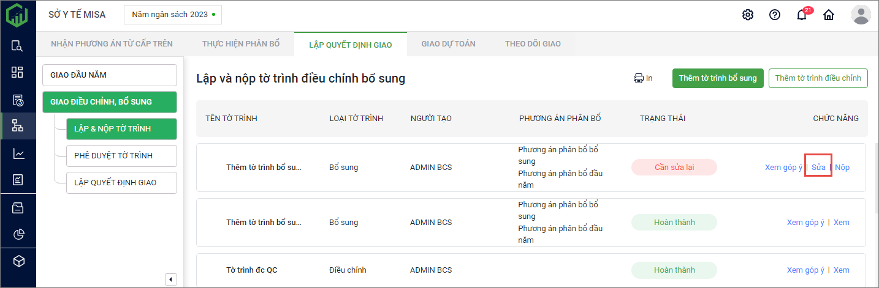Click the pie chart icon in sidebar
The height and width of the screenshot is (288, 879).
tap(18, 234)
